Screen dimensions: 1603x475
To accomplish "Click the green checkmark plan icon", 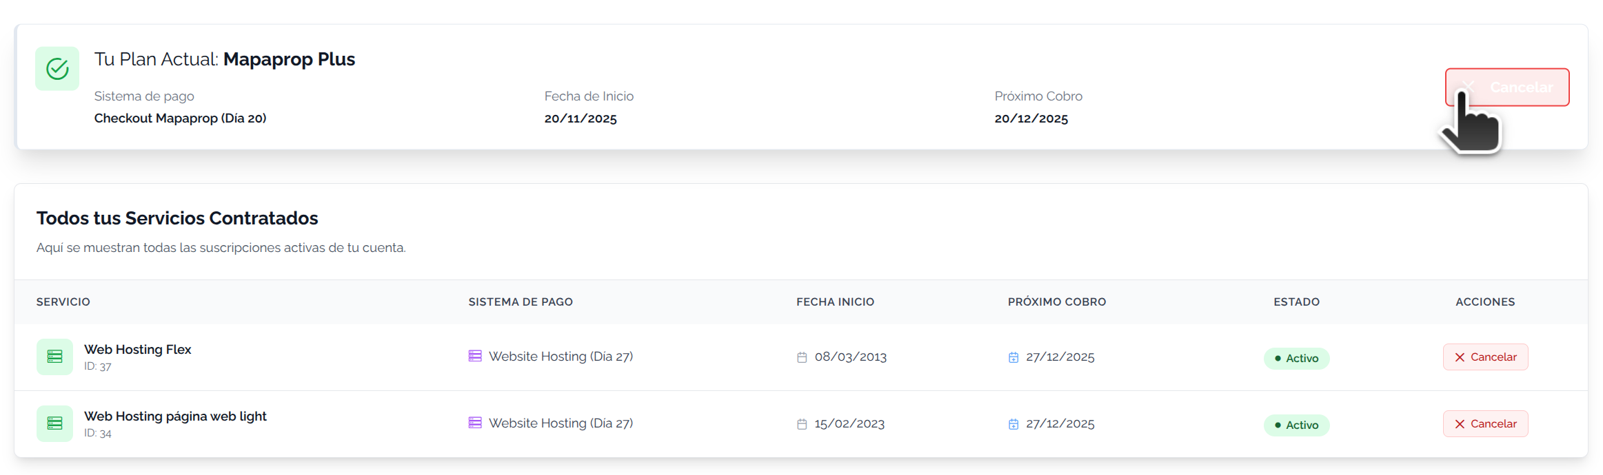I will pos(57,69).
